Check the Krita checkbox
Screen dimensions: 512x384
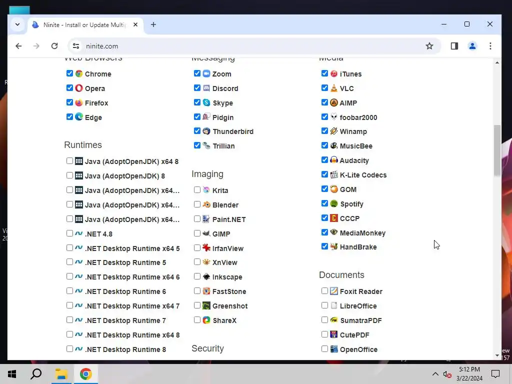coord(197,189)
